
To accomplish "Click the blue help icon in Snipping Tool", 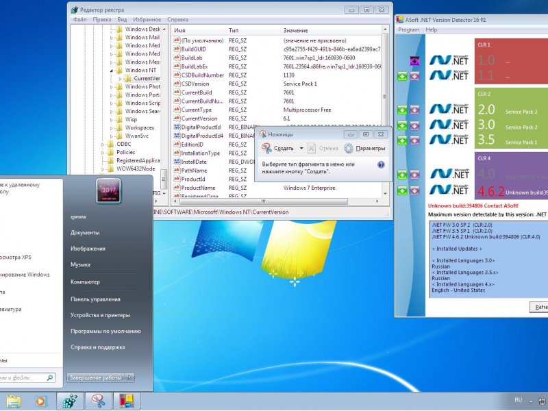I will coord(381,164).
